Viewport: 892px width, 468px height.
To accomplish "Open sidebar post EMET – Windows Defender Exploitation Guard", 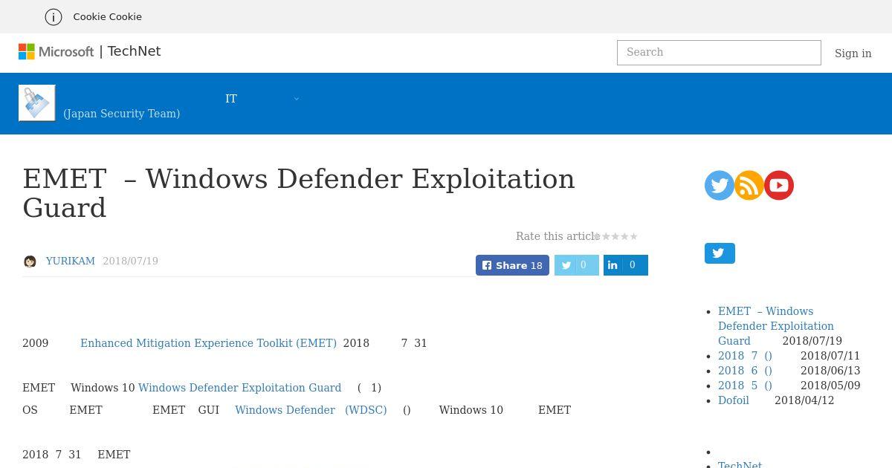I will 776,326.
